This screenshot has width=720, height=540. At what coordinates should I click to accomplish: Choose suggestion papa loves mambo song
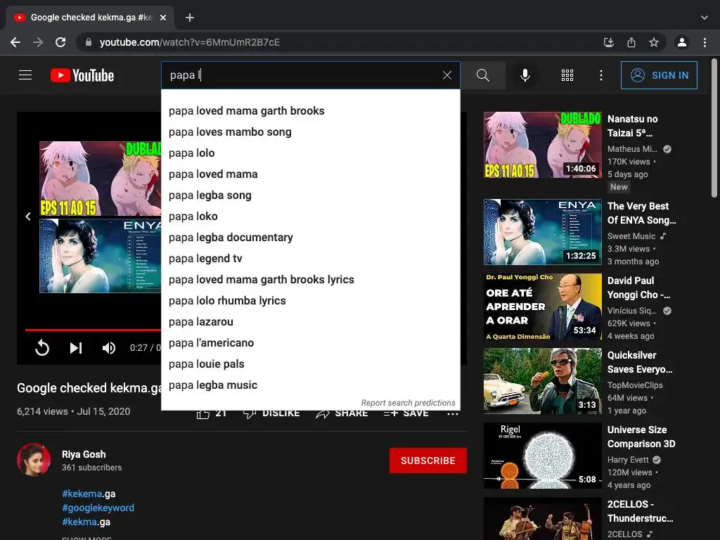tap(310, 131)
